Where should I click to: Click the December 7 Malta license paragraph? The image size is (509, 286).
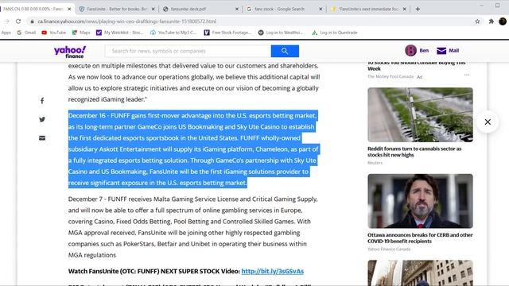click(193, 227)
